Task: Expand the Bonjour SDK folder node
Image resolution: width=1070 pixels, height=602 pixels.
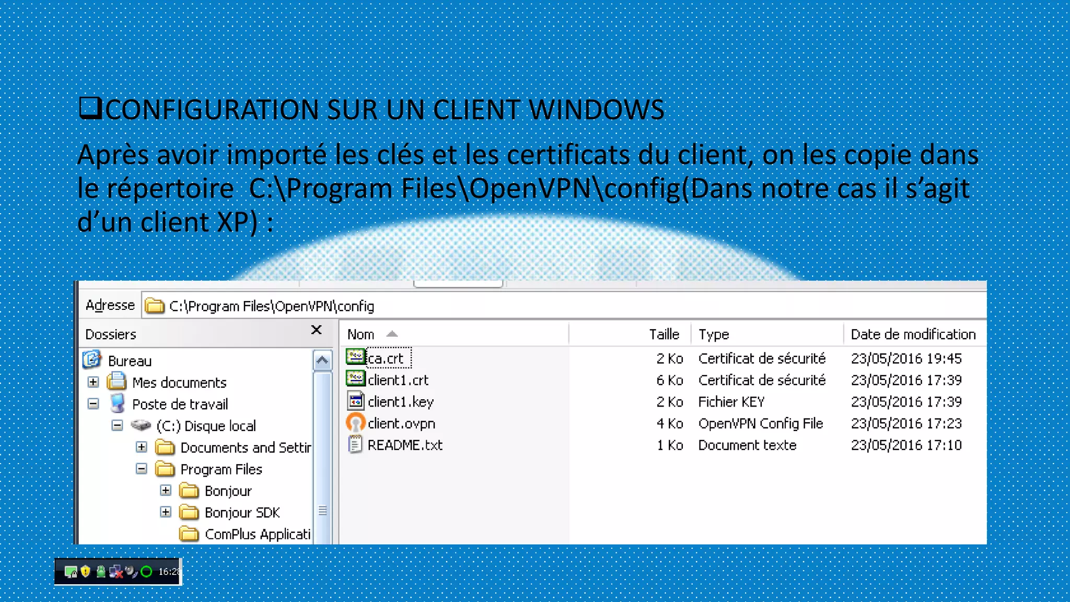Action: (165, 512)
